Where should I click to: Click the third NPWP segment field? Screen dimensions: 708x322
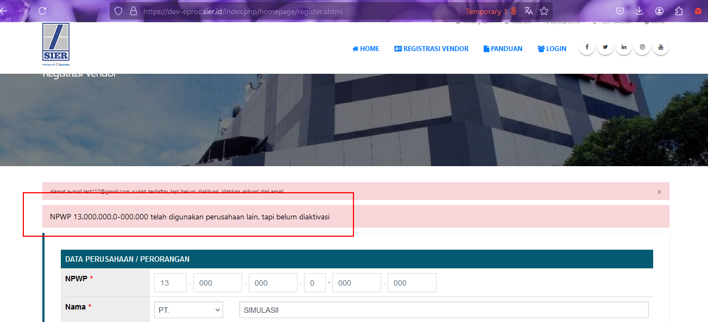pos(273,283)
